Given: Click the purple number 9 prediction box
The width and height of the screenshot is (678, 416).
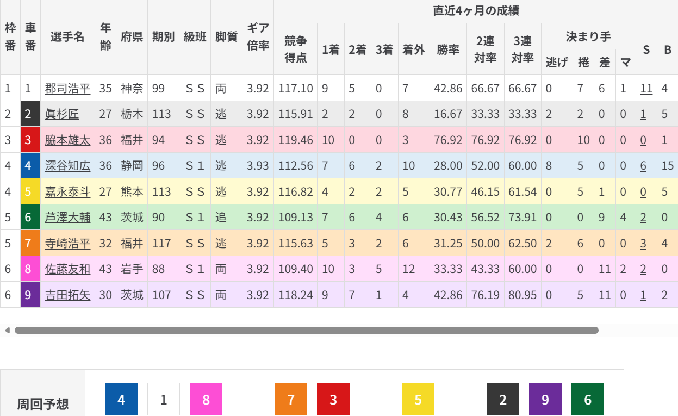Looking at the screenshot, I should coord(545,400).
